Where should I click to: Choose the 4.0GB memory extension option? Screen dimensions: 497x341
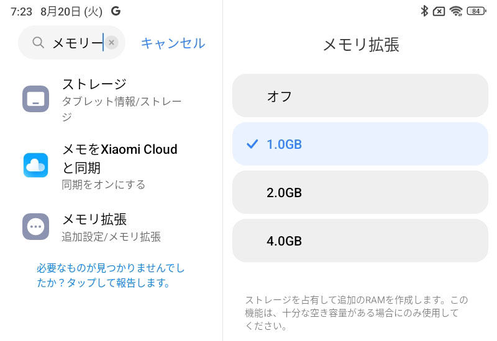pyautogui.click(x=360, y=241)
